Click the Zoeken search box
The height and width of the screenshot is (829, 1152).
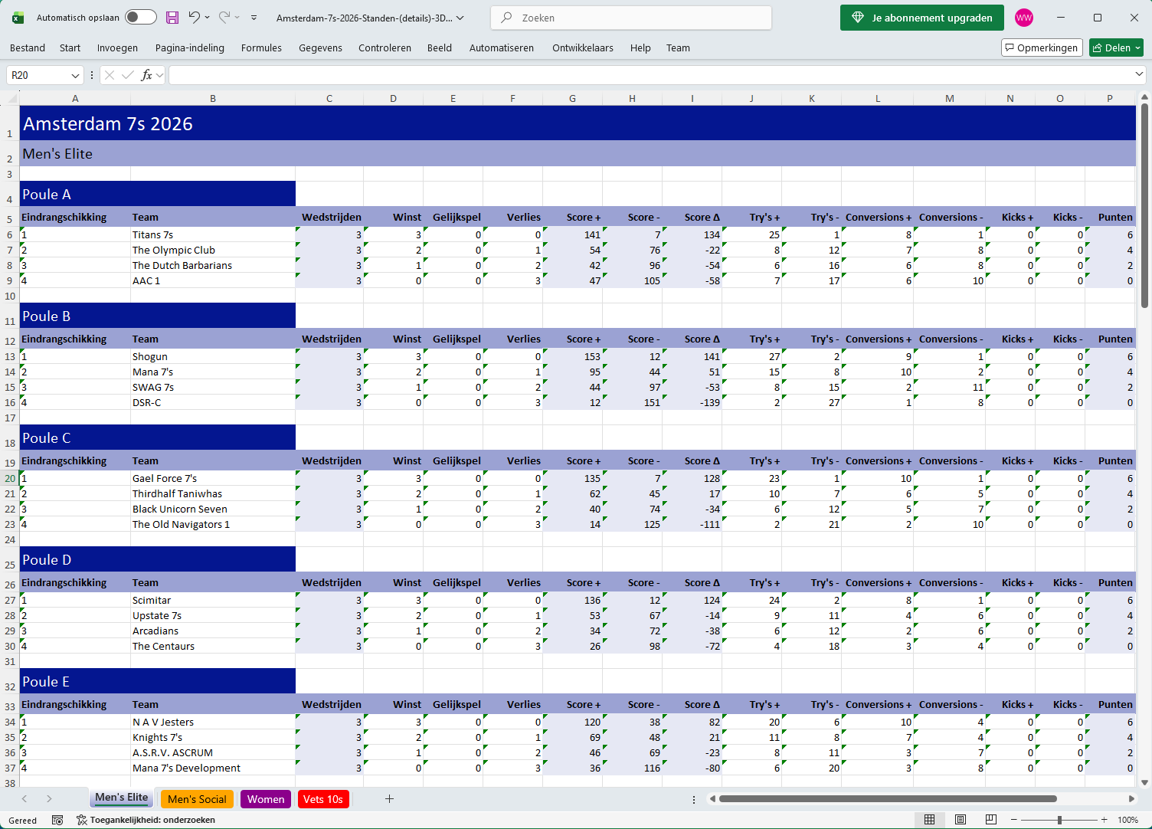click(631, 18)
